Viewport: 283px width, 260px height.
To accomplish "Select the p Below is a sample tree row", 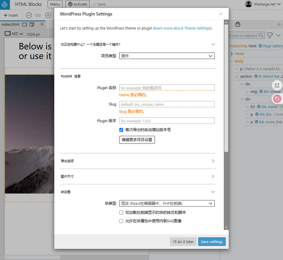I will tap(261, 69).
